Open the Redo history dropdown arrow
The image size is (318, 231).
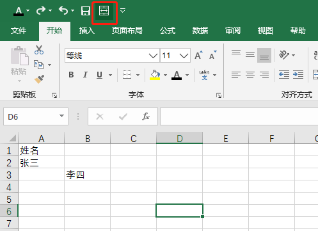51,10
